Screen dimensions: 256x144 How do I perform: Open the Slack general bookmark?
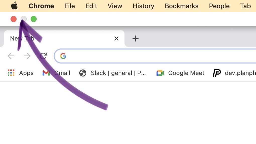tap(113, 73)
